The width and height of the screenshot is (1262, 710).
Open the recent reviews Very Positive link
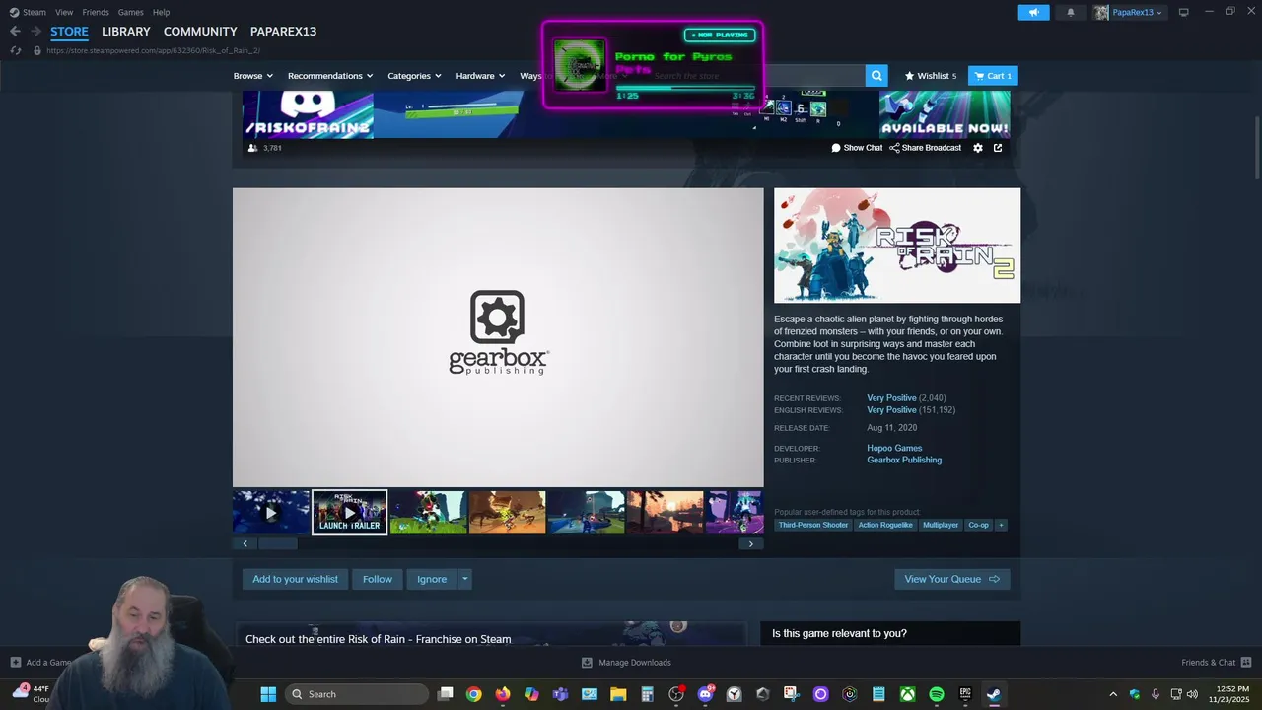point(891,398)
